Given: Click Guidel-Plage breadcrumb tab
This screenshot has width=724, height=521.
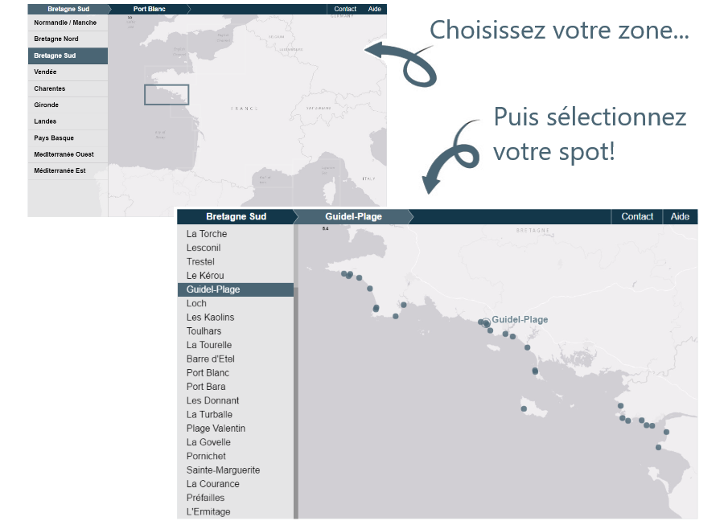Looking at the screenshot, I should click(x=353, y=216).
